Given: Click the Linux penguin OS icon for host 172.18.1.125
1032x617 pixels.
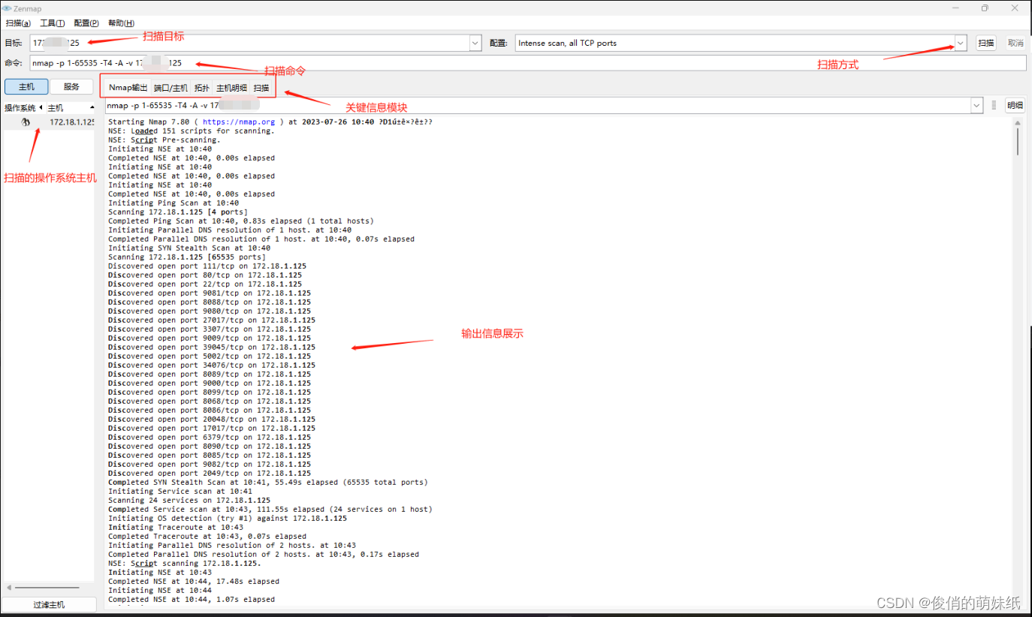Looking at the screenshot, I should point(26,122).
